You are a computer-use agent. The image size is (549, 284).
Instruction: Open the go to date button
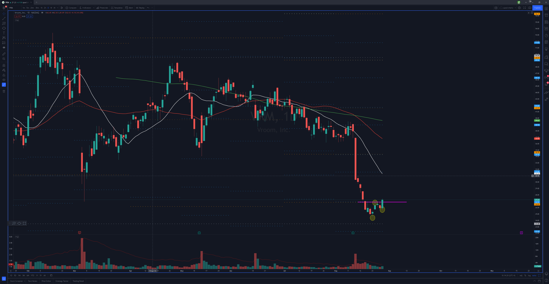tap(51, 275)
